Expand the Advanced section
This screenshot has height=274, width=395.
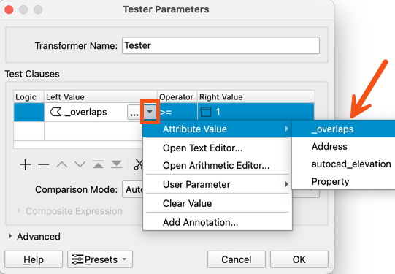pyautogui.click(x=10, y=237)
